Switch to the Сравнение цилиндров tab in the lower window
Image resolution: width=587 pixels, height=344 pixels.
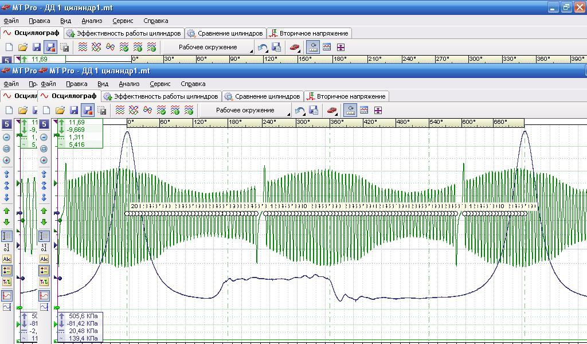263,96
